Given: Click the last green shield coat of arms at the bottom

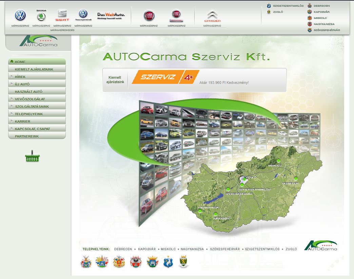Looking at the screenshot, I should point(184,262).
